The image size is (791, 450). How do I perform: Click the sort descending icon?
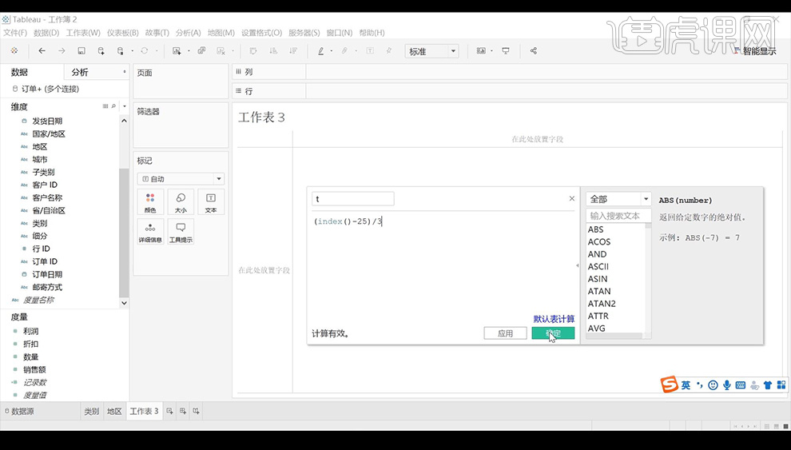click(x=292, y=51)
